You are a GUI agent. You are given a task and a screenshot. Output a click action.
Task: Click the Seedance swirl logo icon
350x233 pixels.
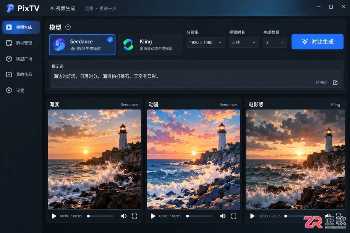[59, 45]
